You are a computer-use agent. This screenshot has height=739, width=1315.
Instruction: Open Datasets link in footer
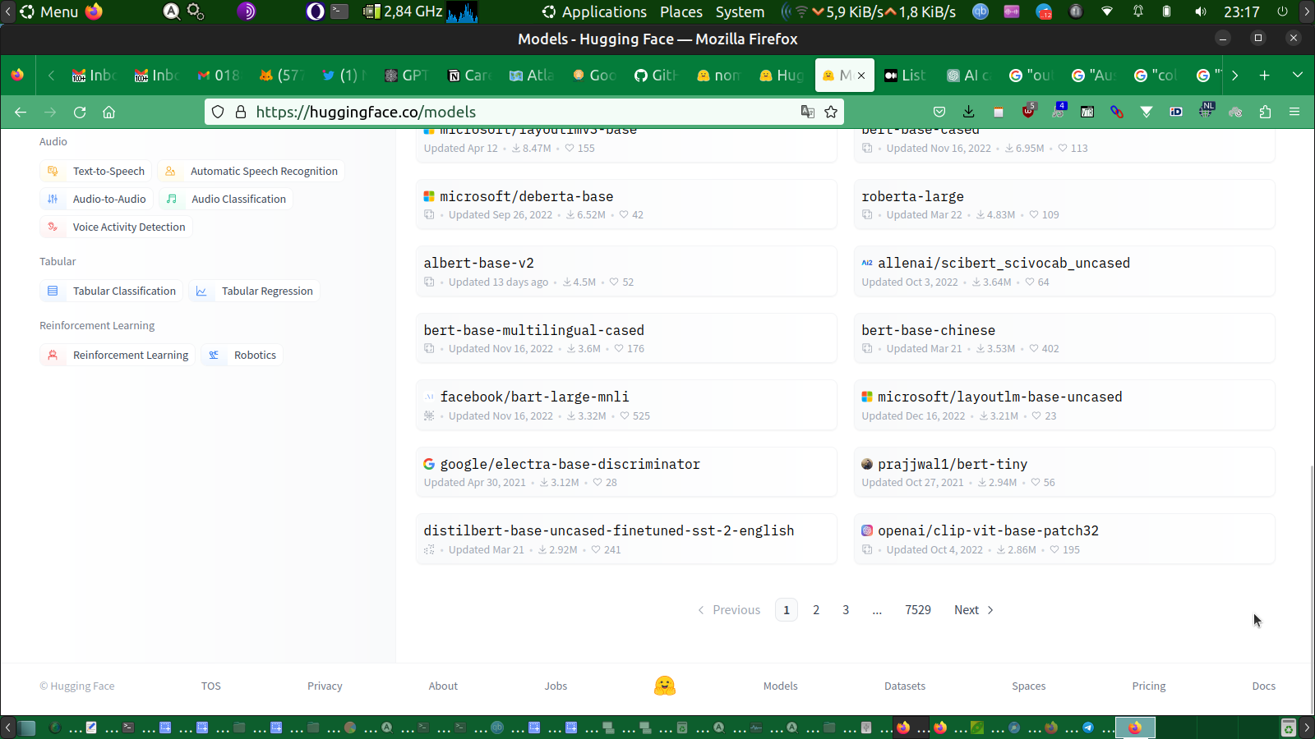905,686
